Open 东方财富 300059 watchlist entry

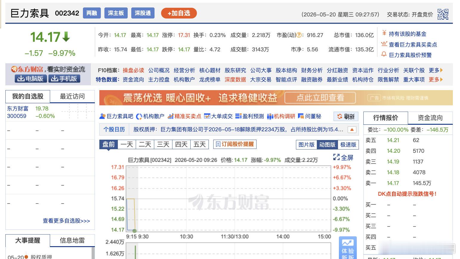coord(18,112)
